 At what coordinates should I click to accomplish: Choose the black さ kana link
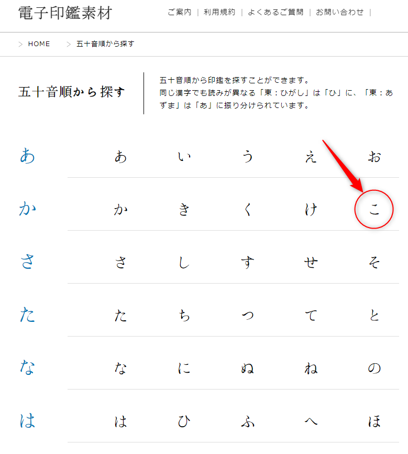[120, 262]
